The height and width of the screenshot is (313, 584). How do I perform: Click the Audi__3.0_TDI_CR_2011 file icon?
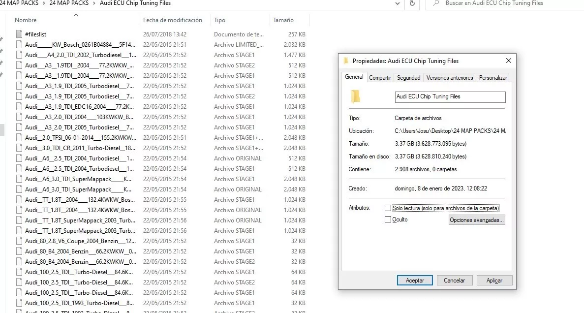(19, 148)
